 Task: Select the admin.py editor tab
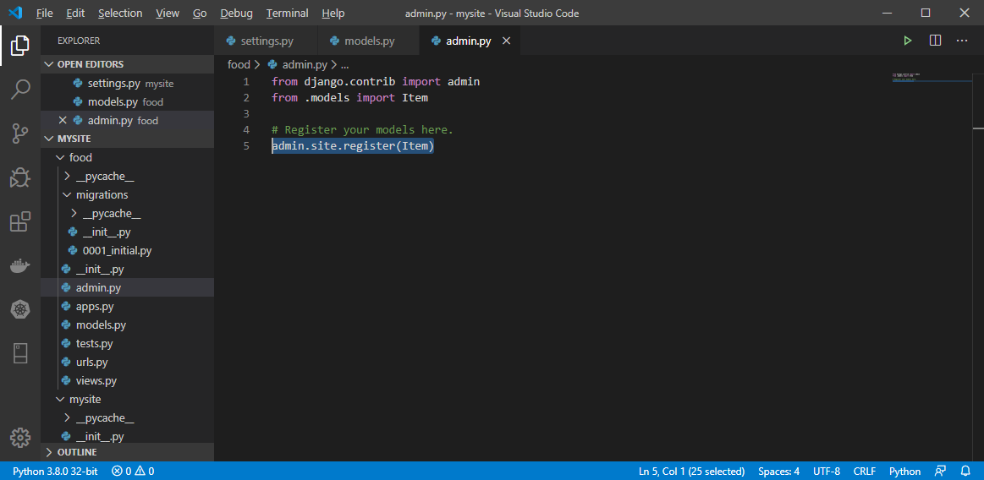(x=468, y=41)
